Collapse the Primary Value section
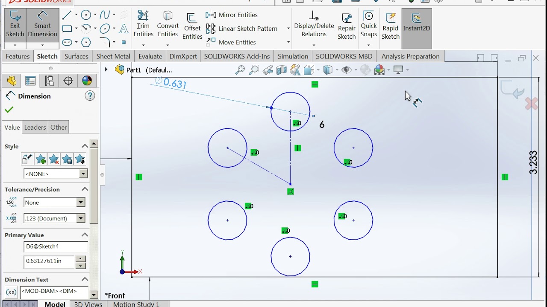Viewport: 547px width, 307px height. tap(85, 235)
